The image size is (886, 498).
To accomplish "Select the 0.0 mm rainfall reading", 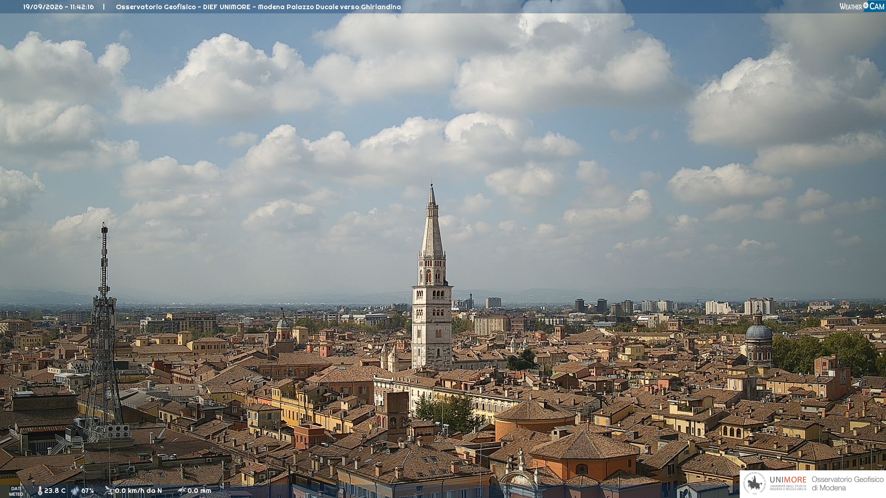I will click(x=199, y=491).
